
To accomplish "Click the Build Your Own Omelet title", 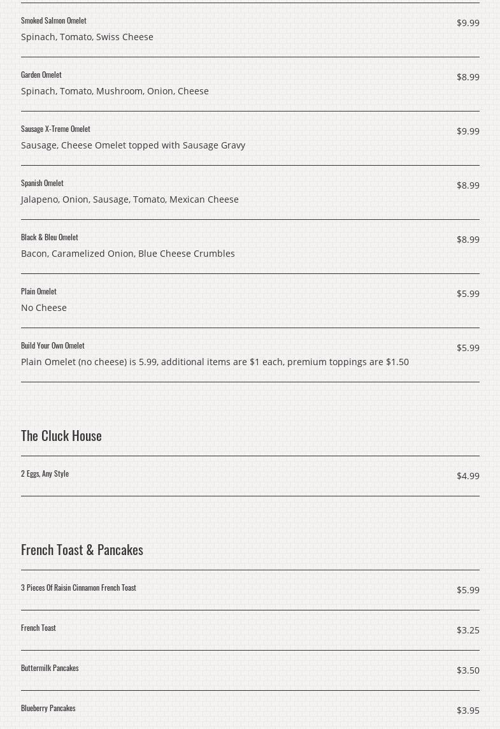I will click(53, 345).
